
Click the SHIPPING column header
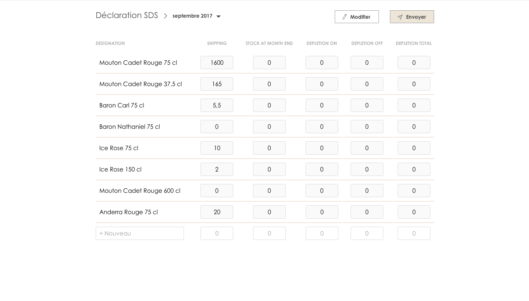[x=217, y=43]
